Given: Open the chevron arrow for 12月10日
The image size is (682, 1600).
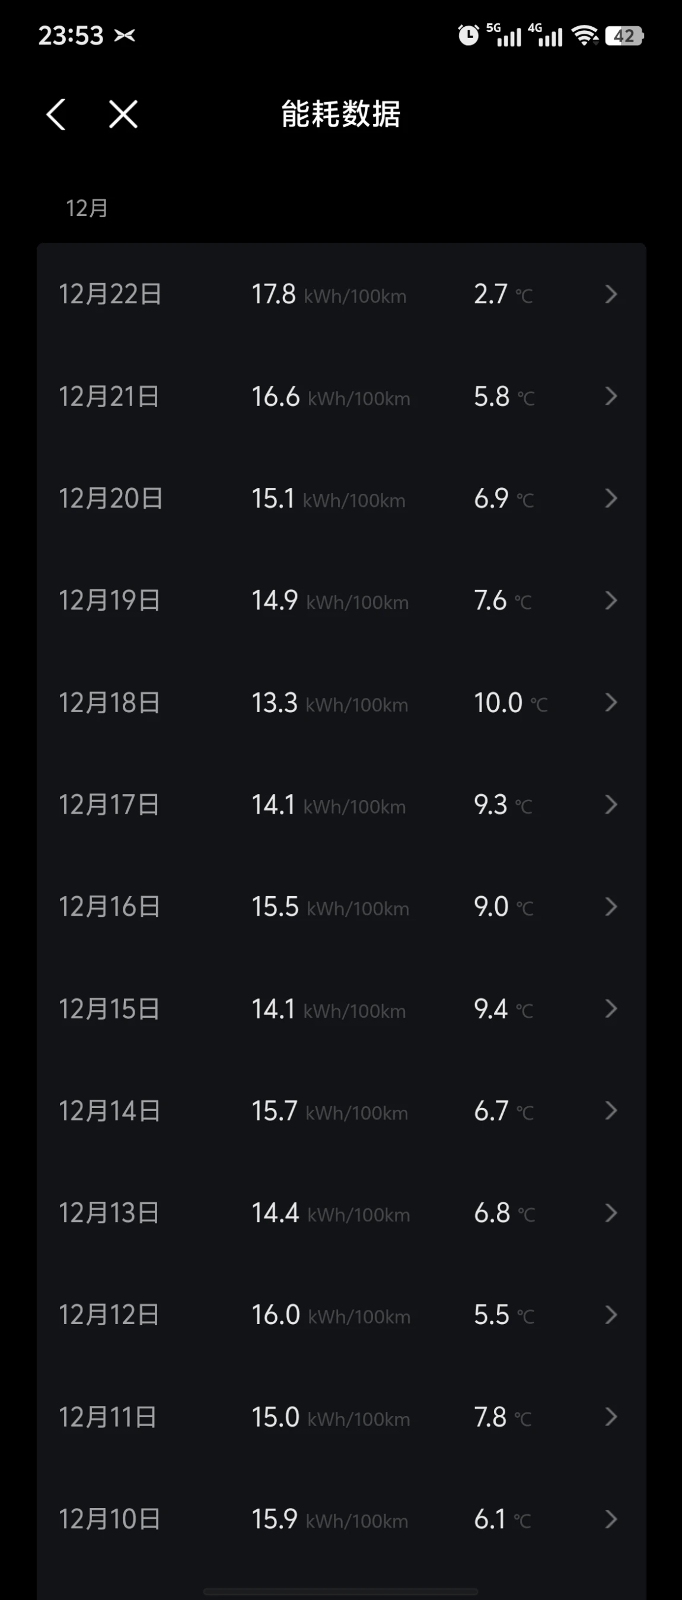Looking at the screenshot, I should coord(611,1519).
